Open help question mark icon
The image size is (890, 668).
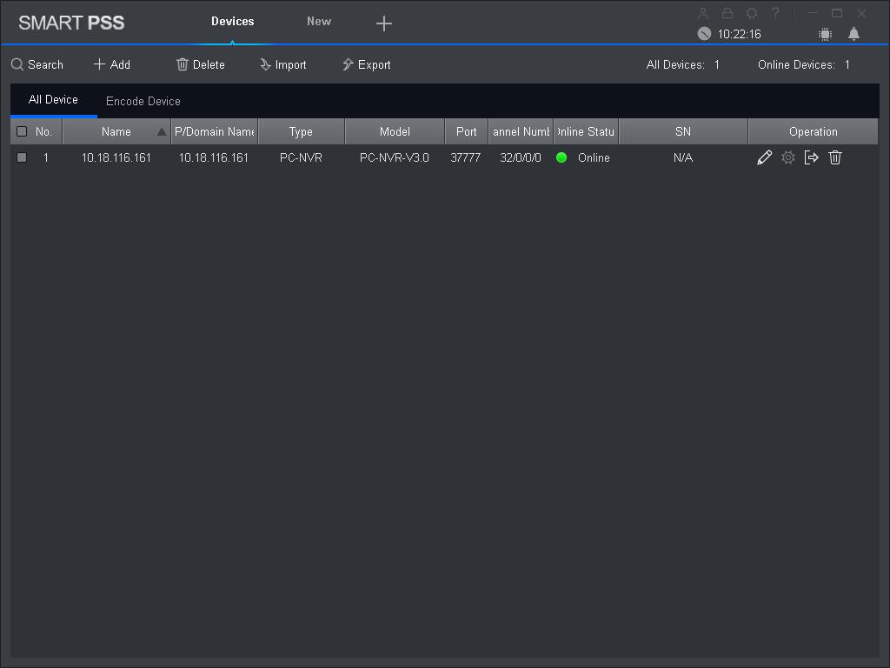[775, 12]
